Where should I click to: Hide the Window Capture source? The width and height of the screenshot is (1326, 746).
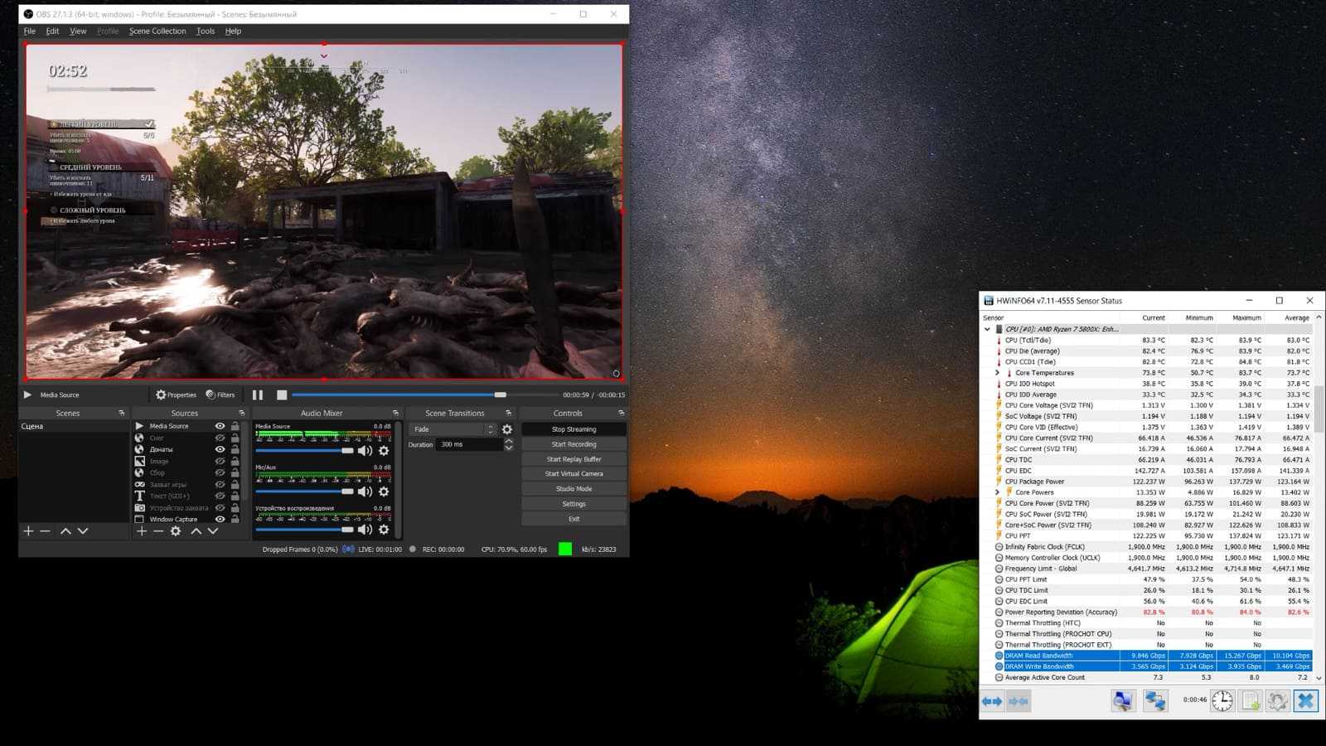[220, 520]
